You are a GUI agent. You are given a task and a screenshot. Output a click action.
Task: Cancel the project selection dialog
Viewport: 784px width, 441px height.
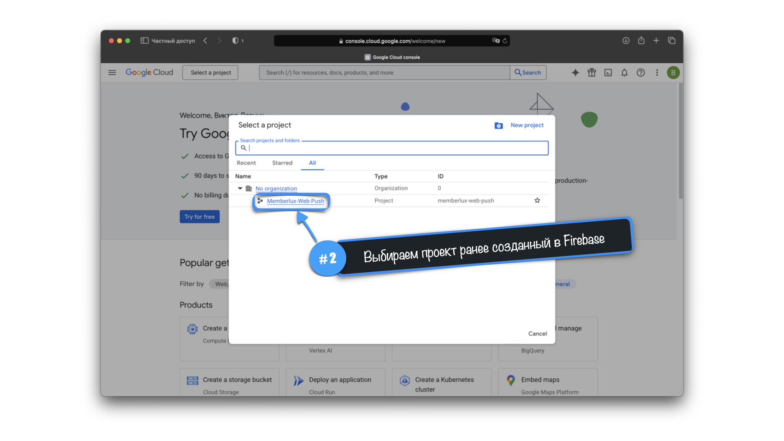[x=537, y=334]
